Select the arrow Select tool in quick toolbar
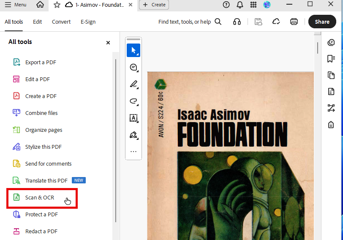The width and height of the screenshot is (343, 240). [133, 50]
